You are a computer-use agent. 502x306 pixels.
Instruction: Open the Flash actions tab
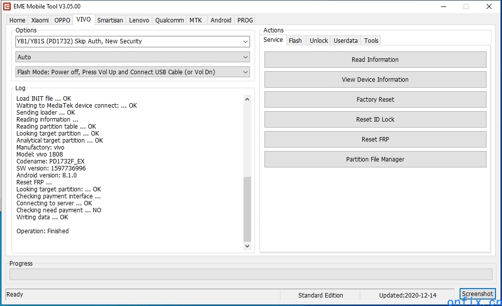tap(295, 41)
